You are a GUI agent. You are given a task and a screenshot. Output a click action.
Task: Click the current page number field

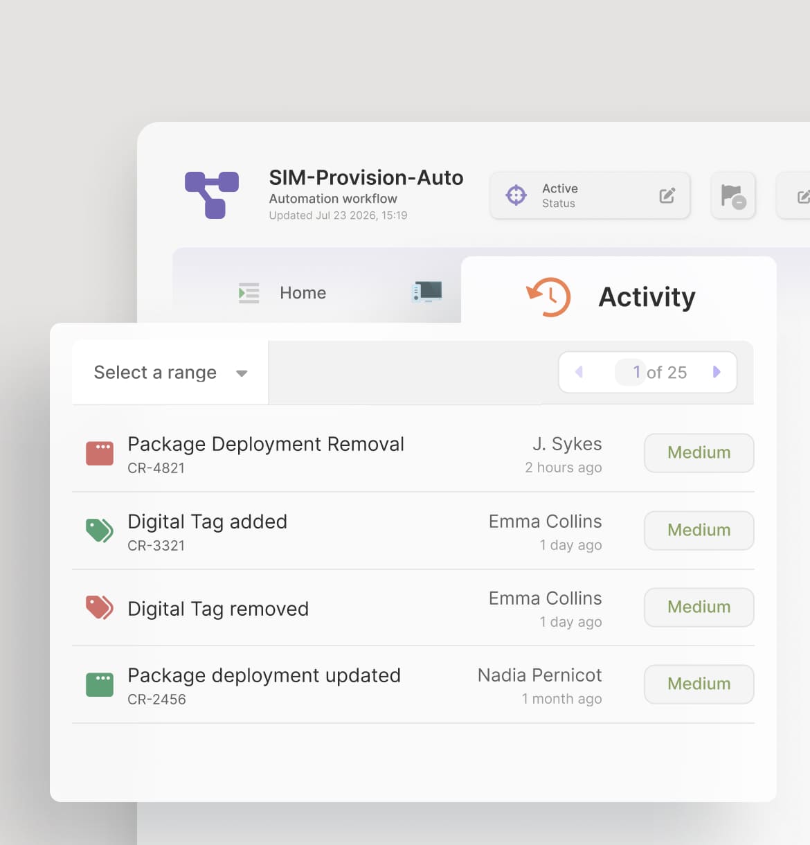[630, 373]
